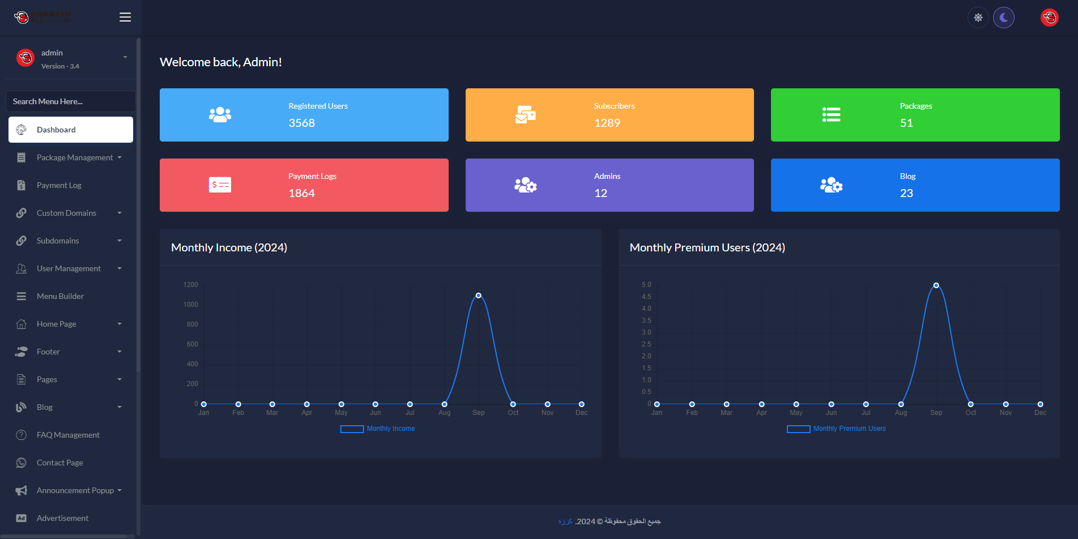Toggle Monthly Income legend entry
This screenshot has width=1078, height=539.
click(377, 429)
